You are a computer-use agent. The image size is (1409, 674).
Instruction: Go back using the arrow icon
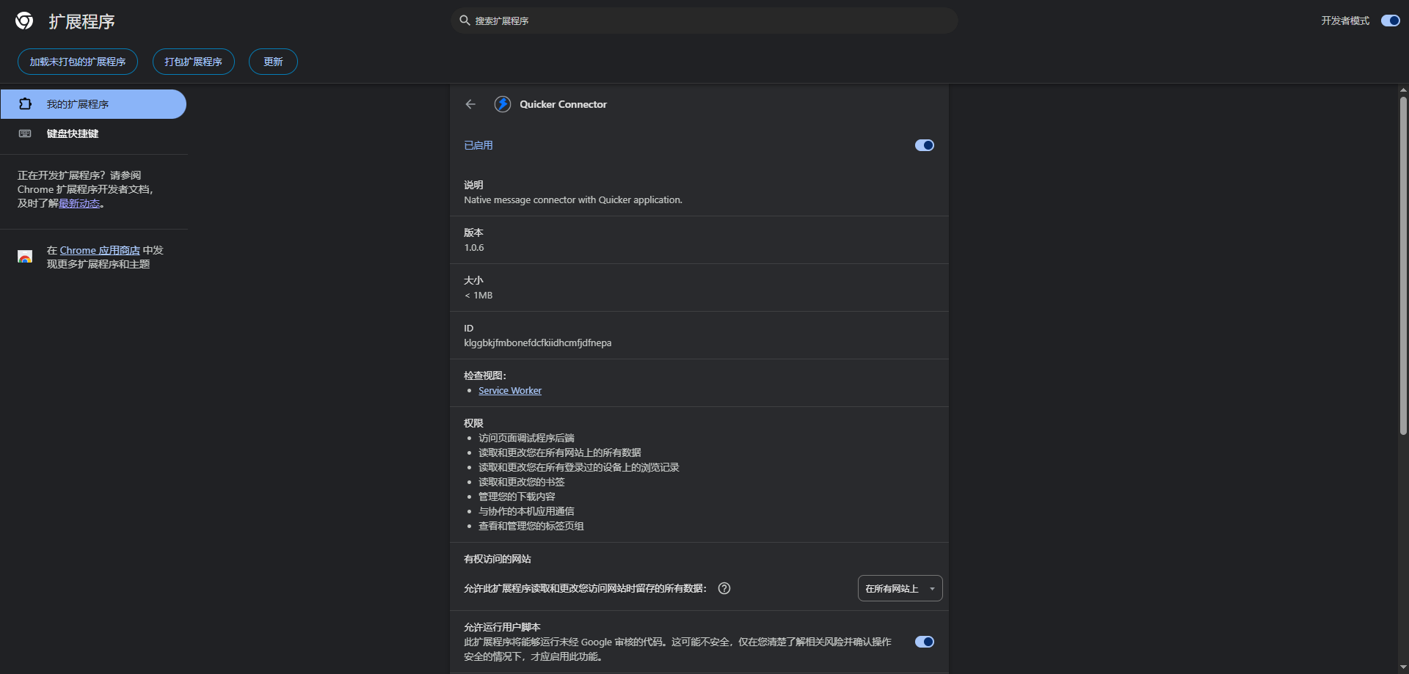pyautogui.click(x=470, y=104)
